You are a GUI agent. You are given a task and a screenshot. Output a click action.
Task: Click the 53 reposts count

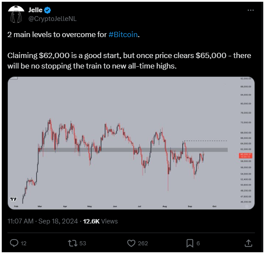tap(83, 243)
